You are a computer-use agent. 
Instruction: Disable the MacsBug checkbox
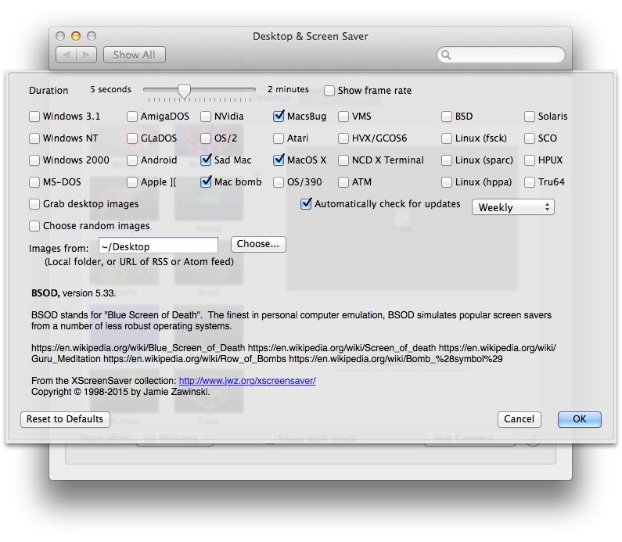[279, 117]
